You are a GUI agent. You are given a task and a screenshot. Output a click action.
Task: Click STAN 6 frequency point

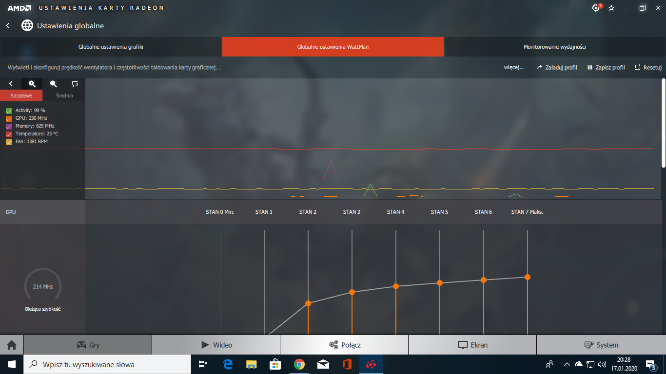[x=484, y=280]
